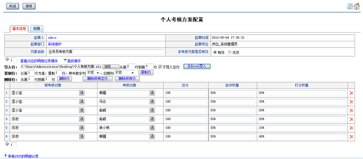Click the 方案名称 input field
Screen dimensions: 363x159
106,52
